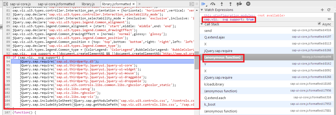Close the library.js:formatted tab

134,4
